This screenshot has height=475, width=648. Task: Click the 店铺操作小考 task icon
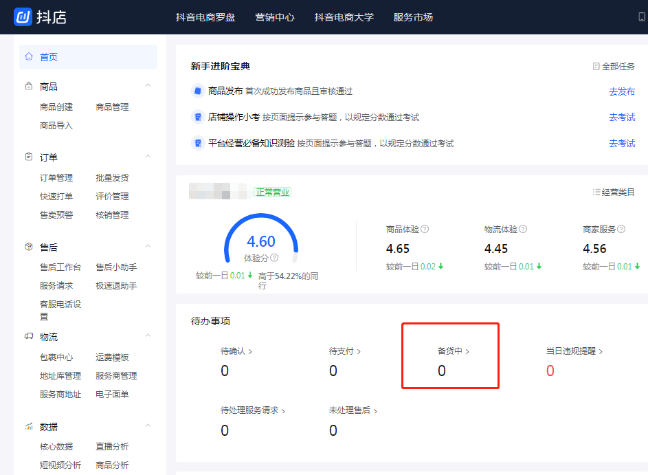(x=198, y=117)
